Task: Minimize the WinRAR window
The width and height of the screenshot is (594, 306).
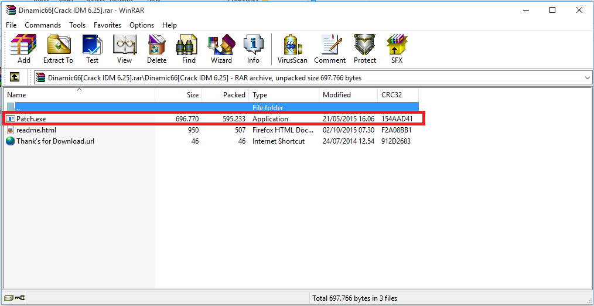Action: [526, 10]
